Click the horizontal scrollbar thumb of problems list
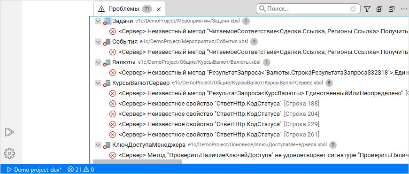409x174 pixels. tap(138, 161)
